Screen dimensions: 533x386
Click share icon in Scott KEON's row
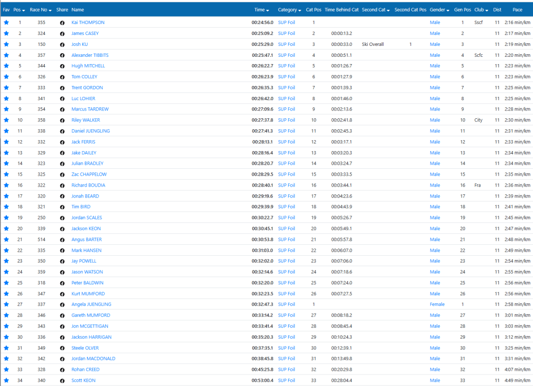click(62, 381)
